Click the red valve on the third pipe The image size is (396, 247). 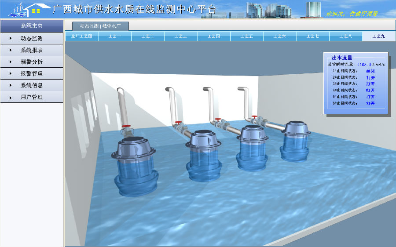[x=218, y=120]
